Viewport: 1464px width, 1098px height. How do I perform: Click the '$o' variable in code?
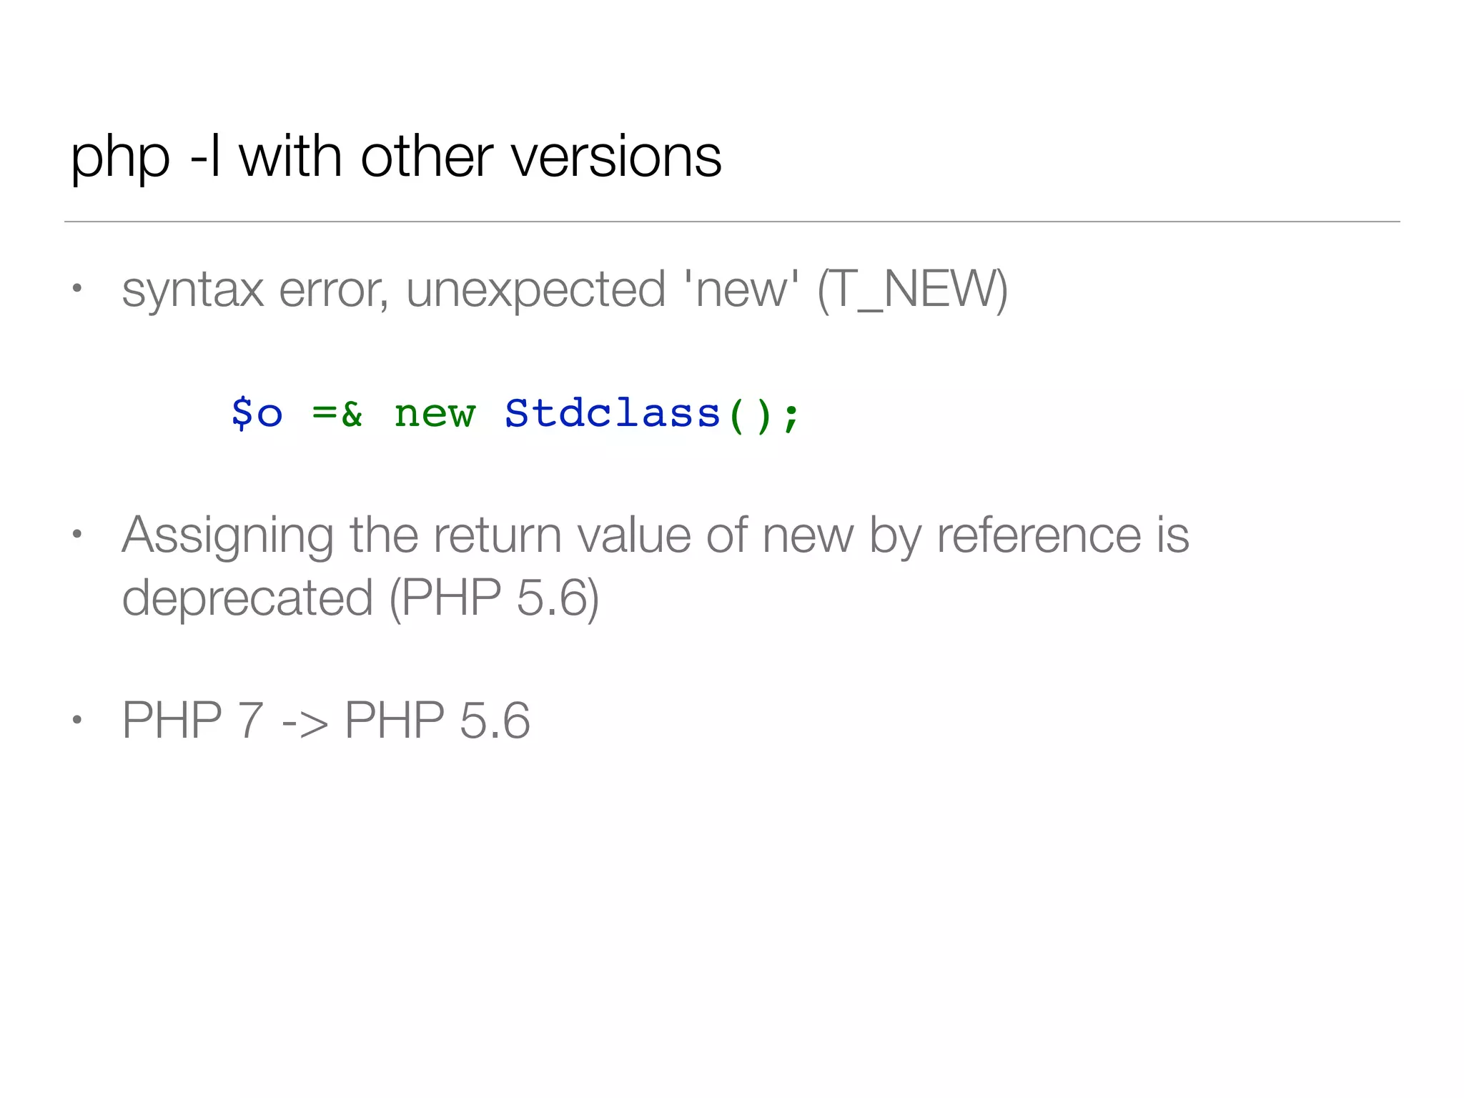(257, 413)
